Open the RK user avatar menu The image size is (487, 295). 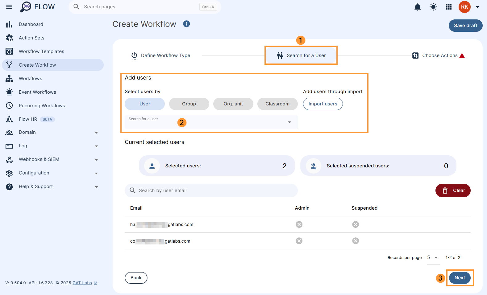click(x=464, y=7)
